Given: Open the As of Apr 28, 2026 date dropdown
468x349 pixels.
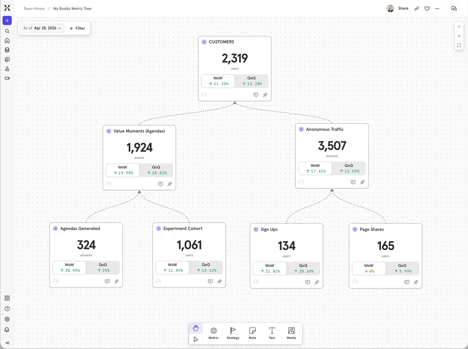Looking at the screenshot, I should pos(42,28).
